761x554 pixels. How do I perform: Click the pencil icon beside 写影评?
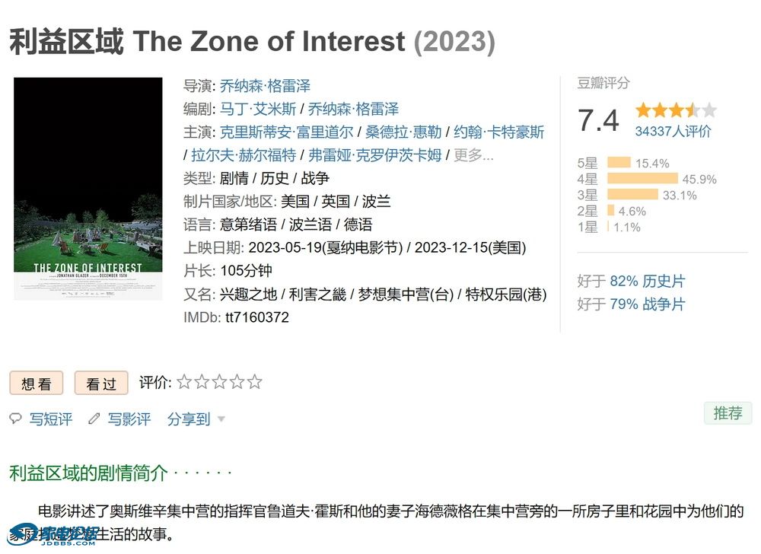pyautogui.click(x=94, y=419)
